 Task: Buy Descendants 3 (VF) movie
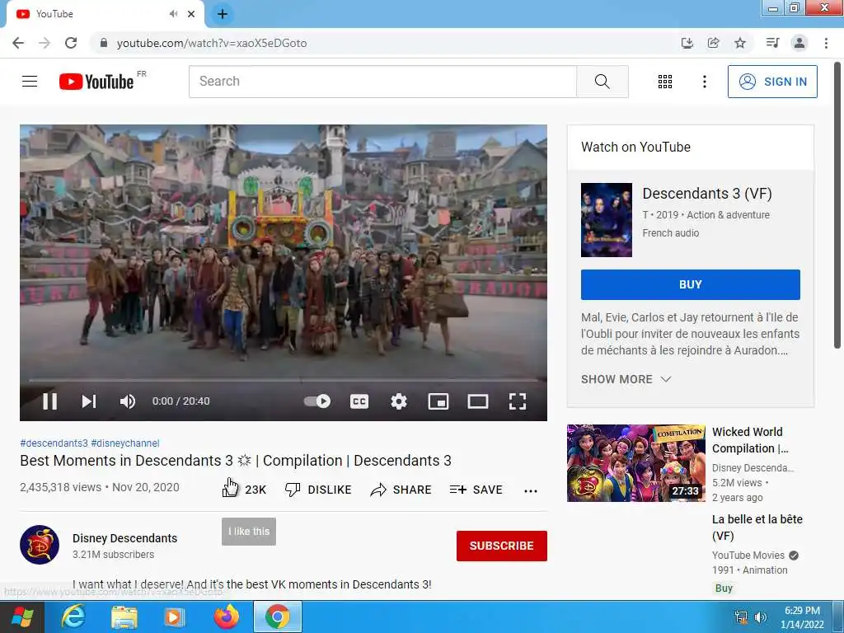pos(690,284)
